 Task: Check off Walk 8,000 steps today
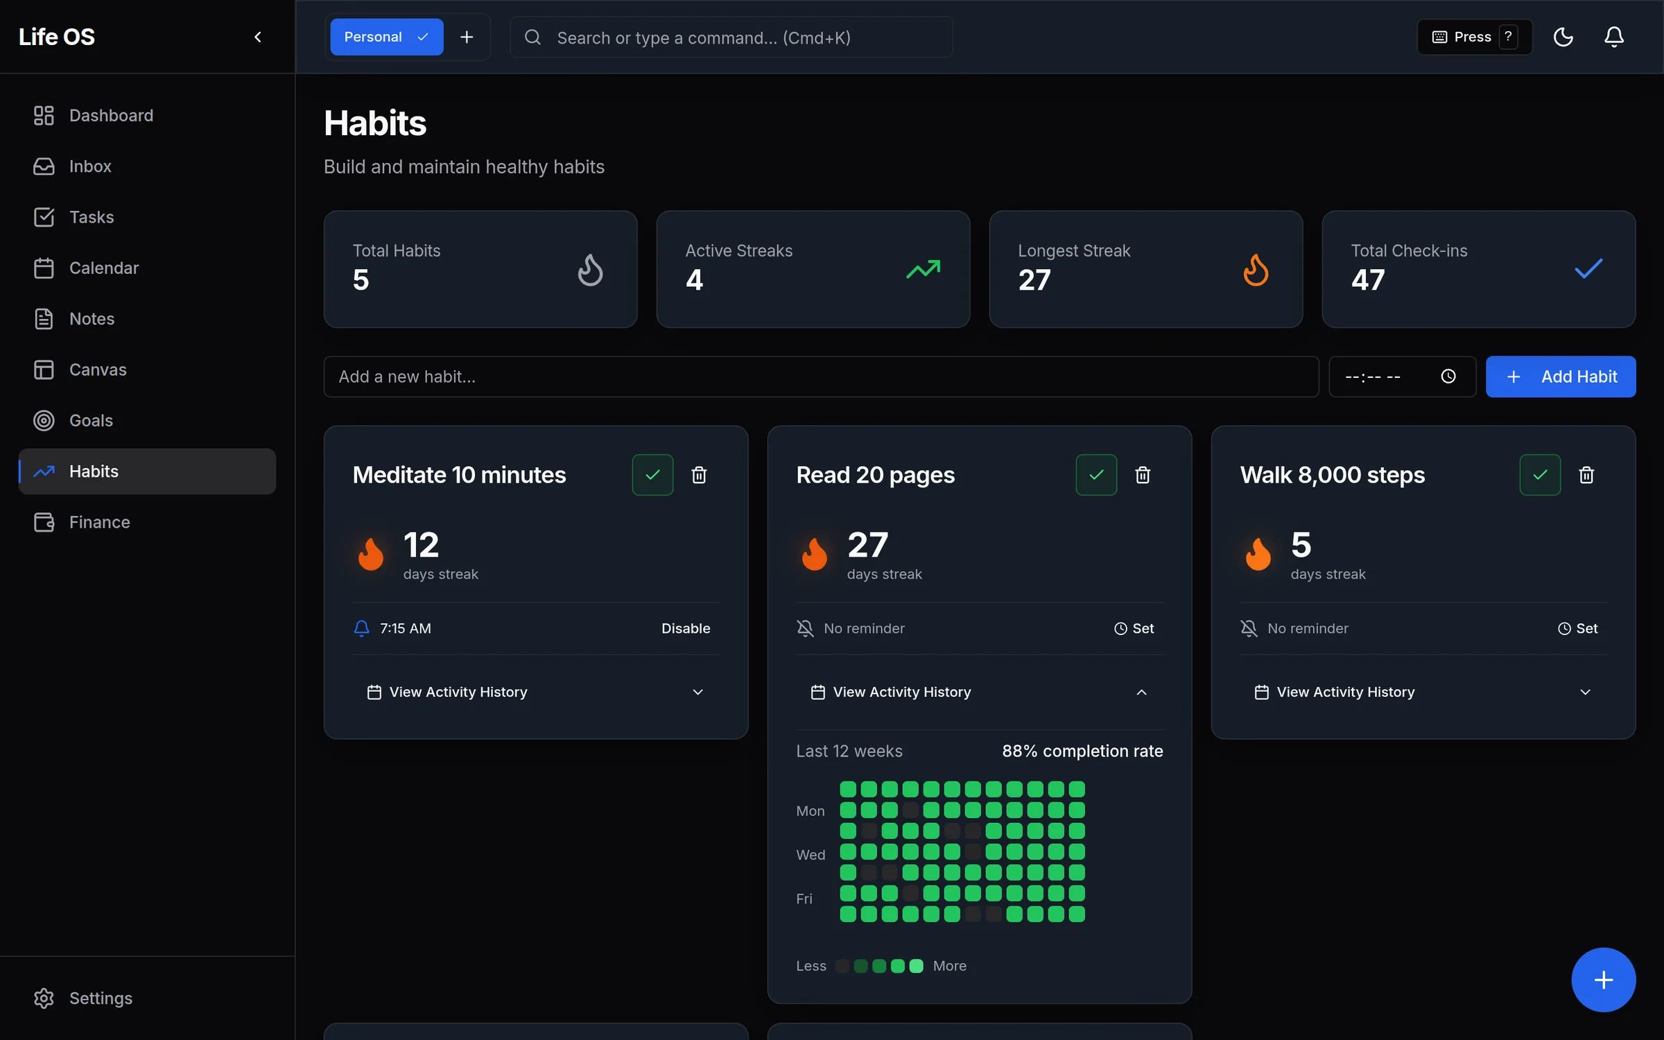(x=1540, y=475)
